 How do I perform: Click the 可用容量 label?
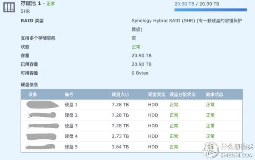[29, 73]
